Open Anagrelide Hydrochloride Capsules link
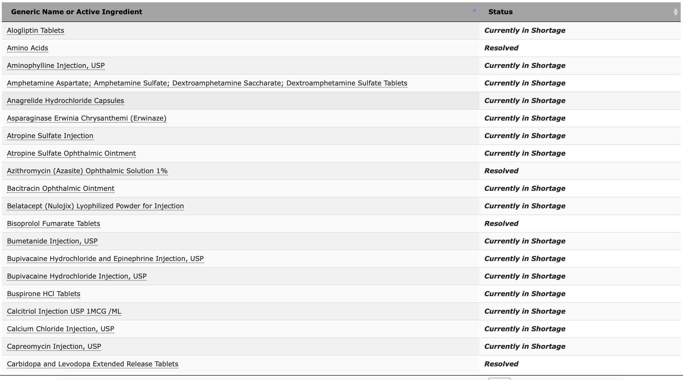 click(65, 100)
